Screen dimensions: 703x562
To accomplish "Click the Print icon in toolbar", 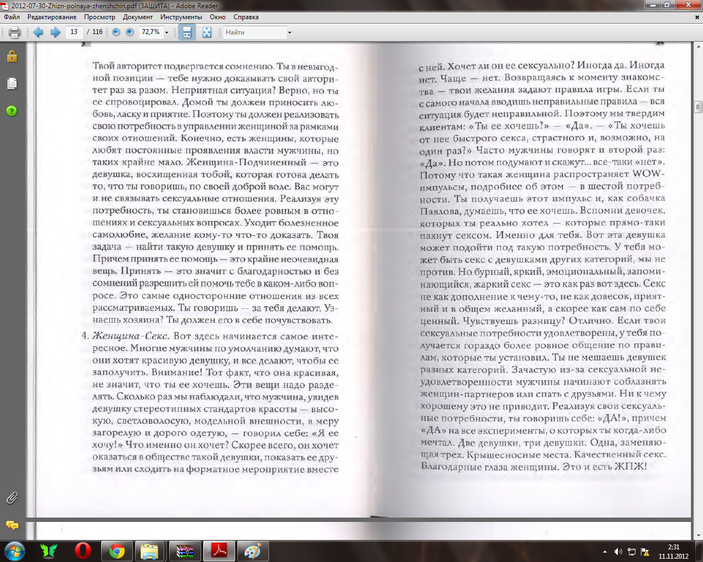I will click(15, 32).
